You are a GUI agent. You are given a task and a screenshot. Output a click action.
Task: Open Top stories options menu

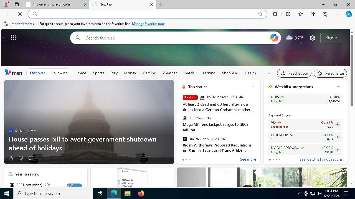point(252,87)
